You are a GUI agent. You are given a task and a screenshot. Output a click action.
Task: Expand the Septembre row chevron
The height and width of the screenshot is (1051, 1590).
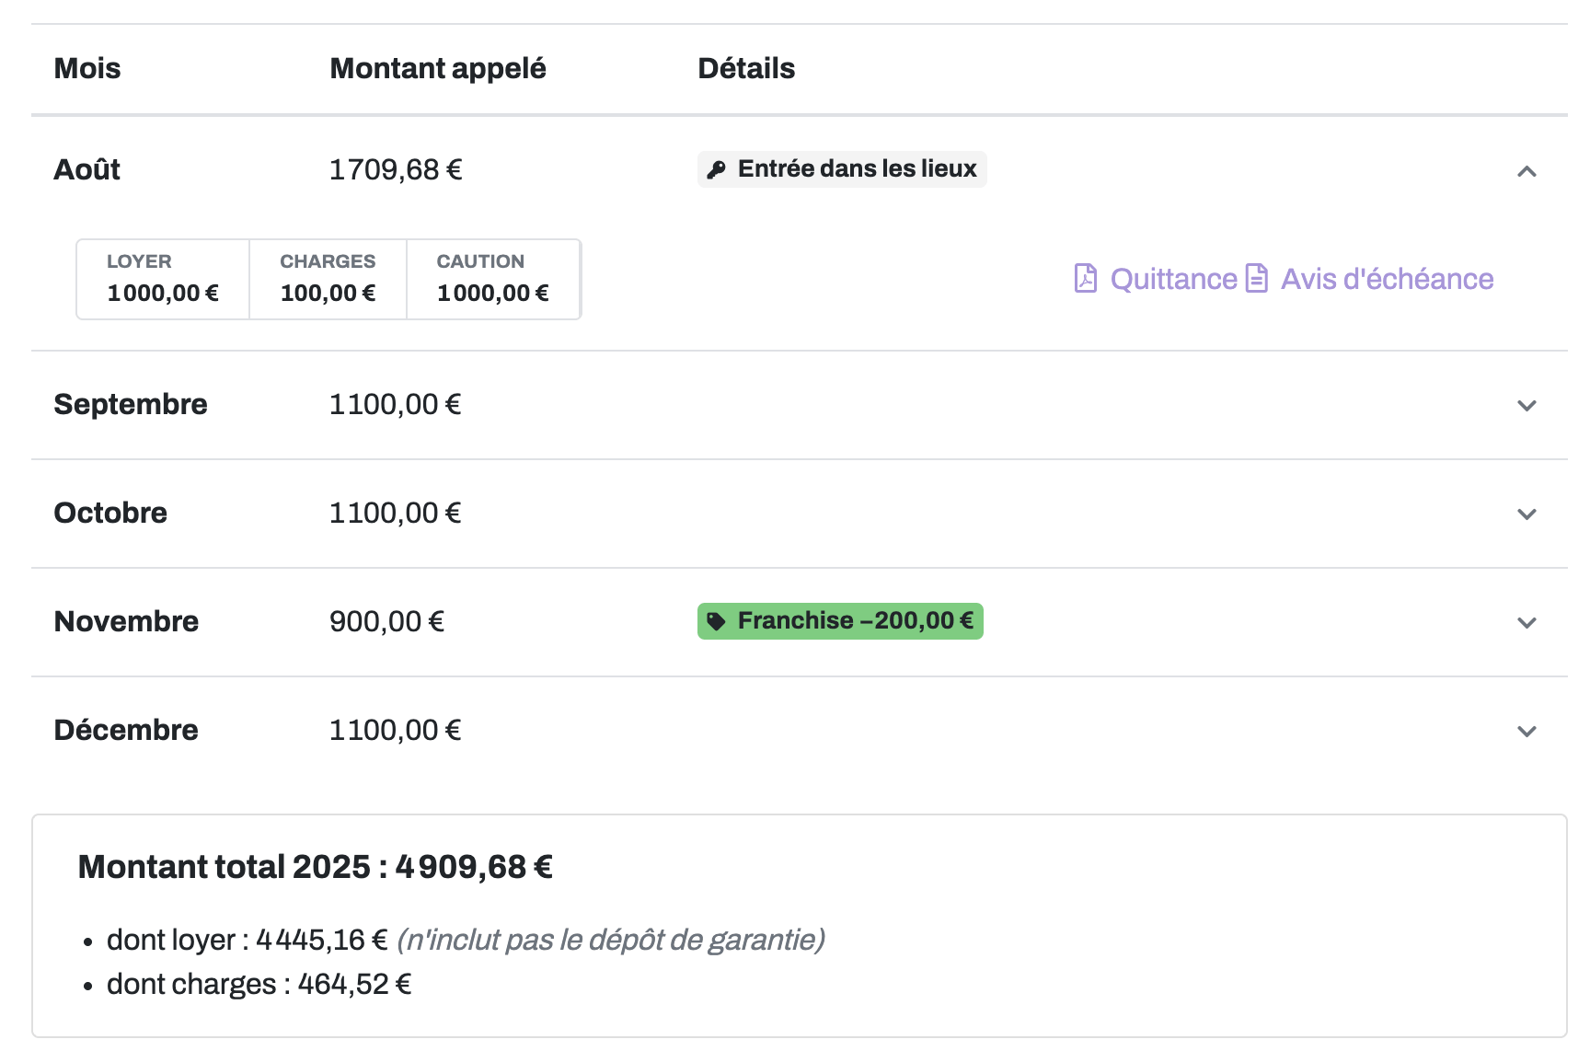1527,406
